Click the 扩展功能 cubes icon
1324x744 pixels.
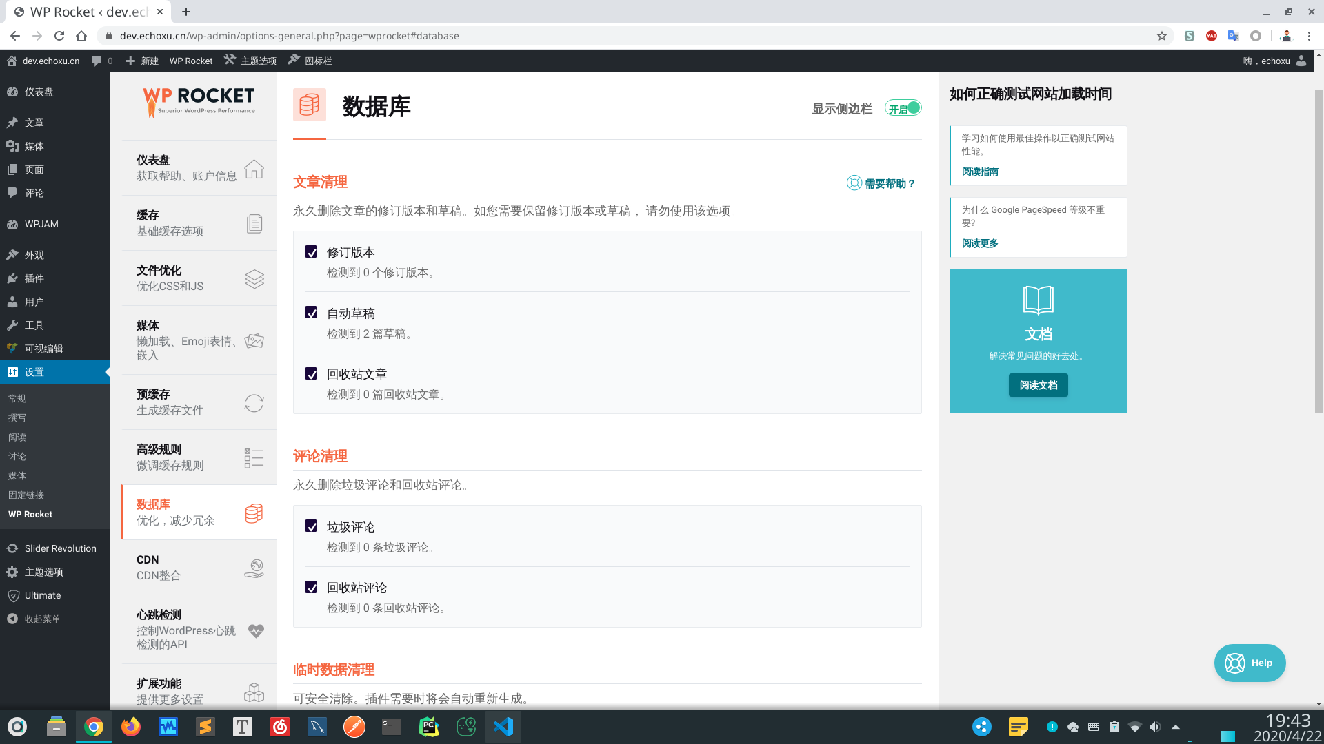[254, 692]
